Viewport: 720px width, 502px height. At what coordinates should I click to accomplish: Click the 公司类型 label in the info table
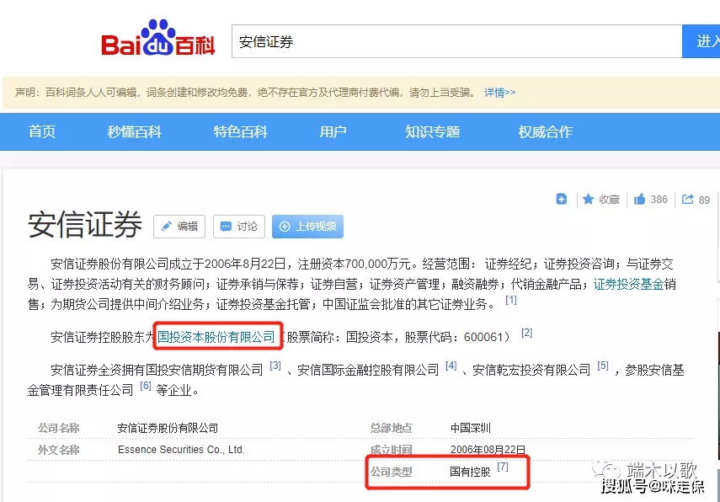click(x=392, y=472)
